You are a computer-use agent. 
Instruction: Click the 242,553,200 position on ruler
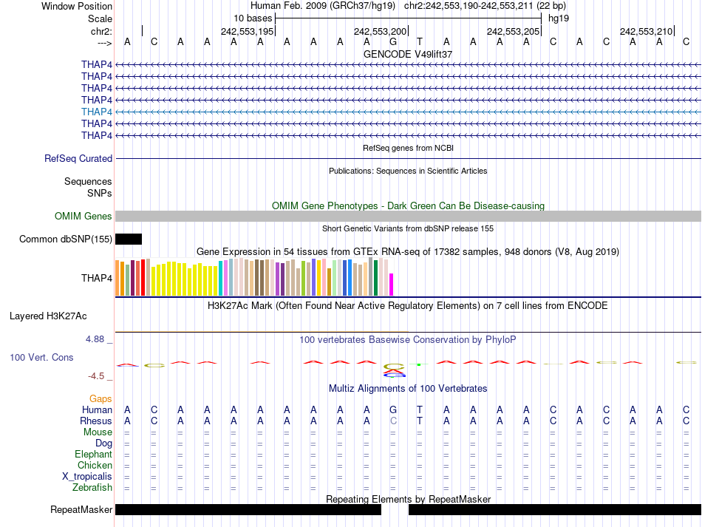click(381, 31)
